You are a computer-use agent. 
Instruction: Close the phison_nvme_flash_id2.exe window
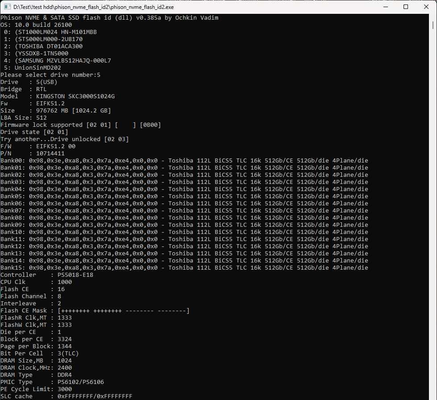coord(426,7)
